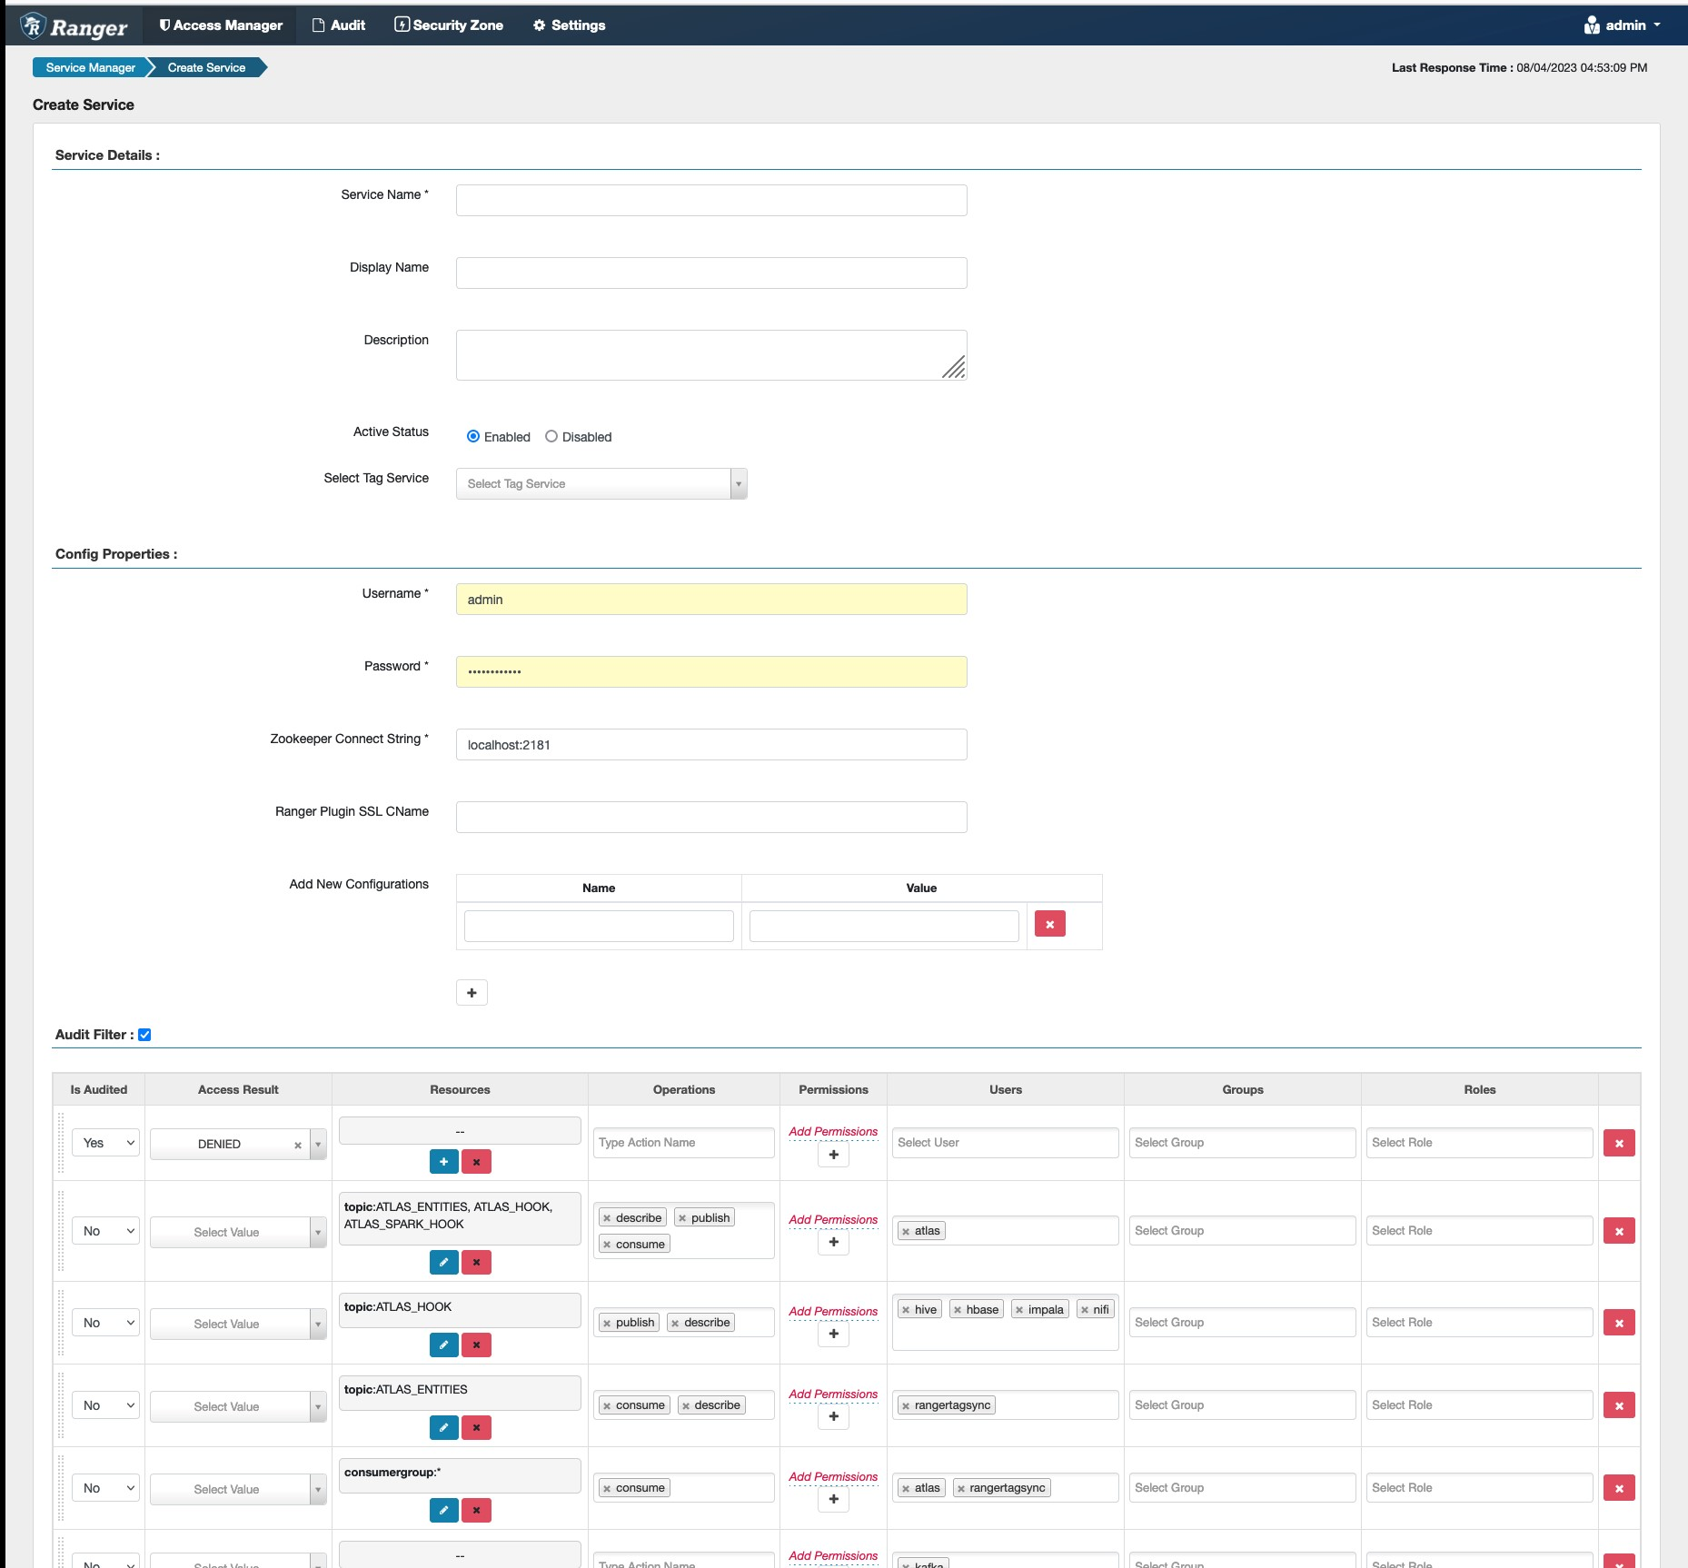Remove the hive user tag
This screenshot has height=1568, width=1688.
(906, 1310)
